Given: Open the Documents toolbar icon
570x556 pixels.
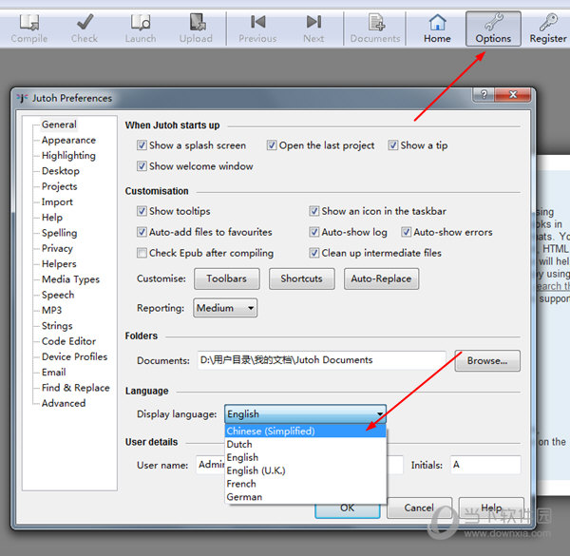Looking at the screenshot, I should click(x=375, y=29).
